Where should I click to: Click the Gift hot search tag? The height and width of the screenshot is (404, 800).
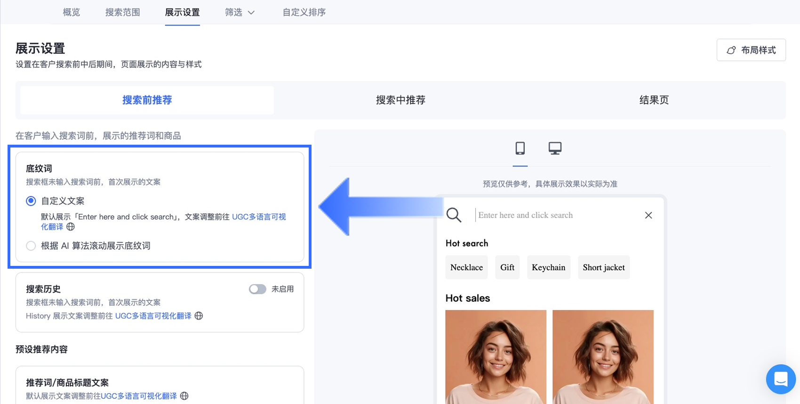[x=507, y=267]
